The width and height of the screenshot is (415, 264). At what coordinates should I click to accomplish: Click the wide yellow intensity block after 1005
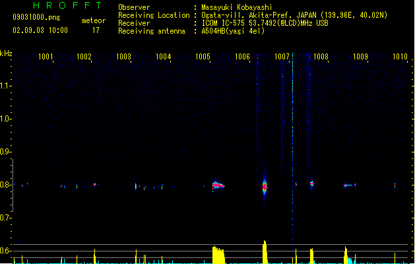pyautogui.click(x=218, y=255)
